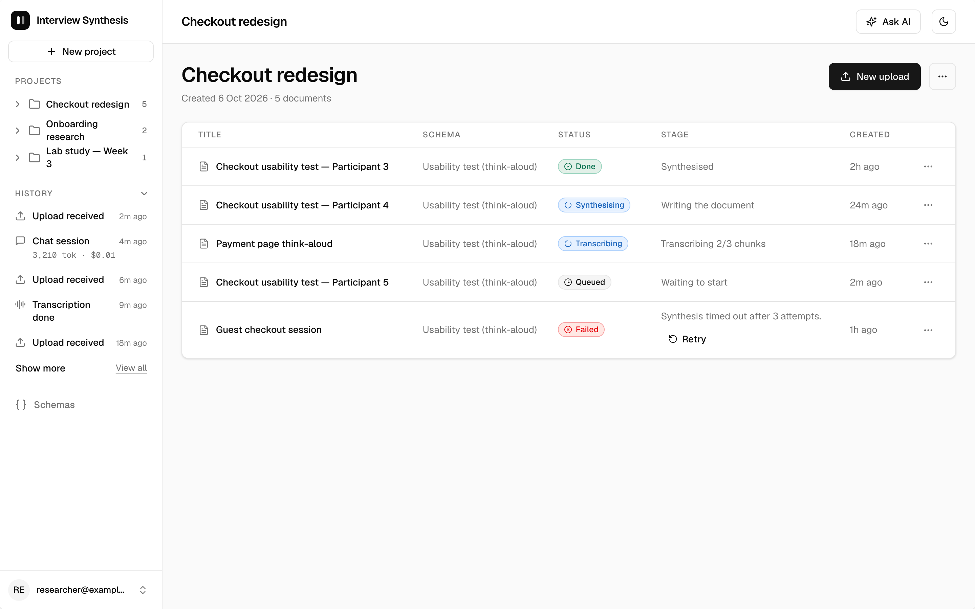Open Checkout usability test — Participant 3
975x609 pixels.
click(x=302, y=167)
